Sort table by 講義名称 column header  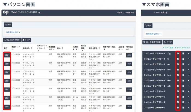(28, 48)
